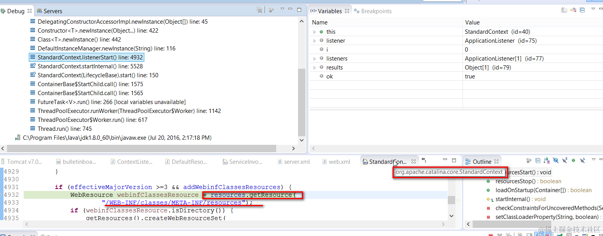Click Collapse All icon in Variables view
The image size is (603, 236).
582,10
